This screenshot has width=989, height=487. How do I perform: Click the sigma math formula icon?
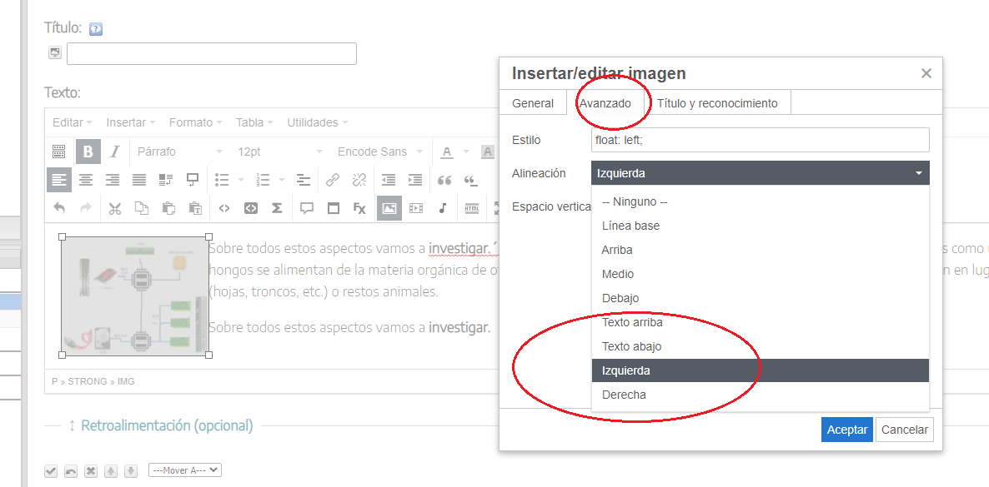276,208
